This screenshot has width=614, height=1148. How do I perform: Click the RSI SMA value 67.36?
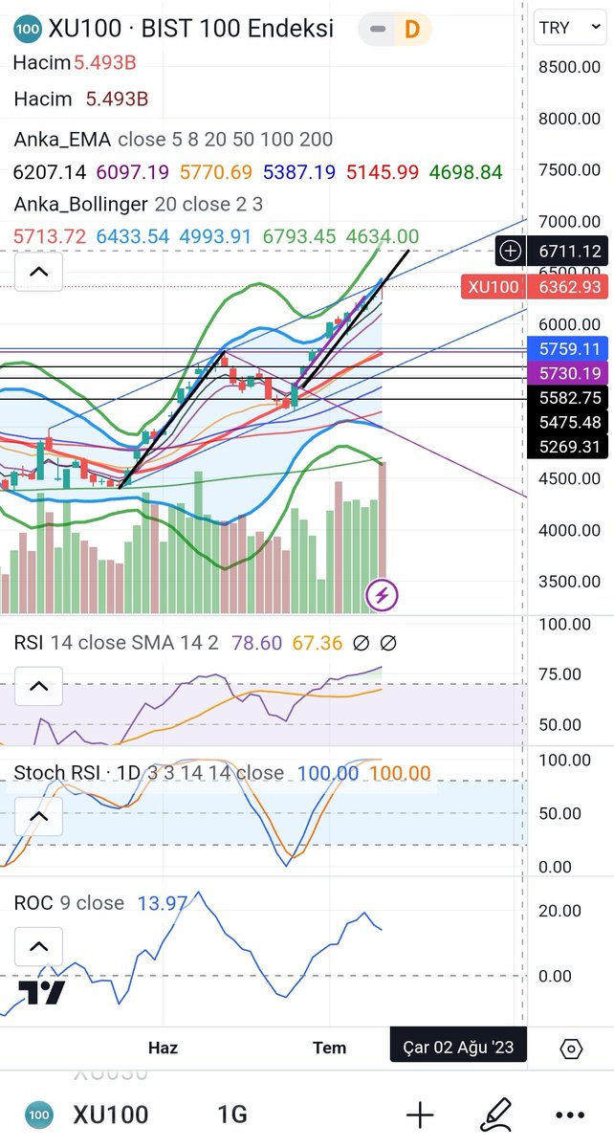pos(318,643)
